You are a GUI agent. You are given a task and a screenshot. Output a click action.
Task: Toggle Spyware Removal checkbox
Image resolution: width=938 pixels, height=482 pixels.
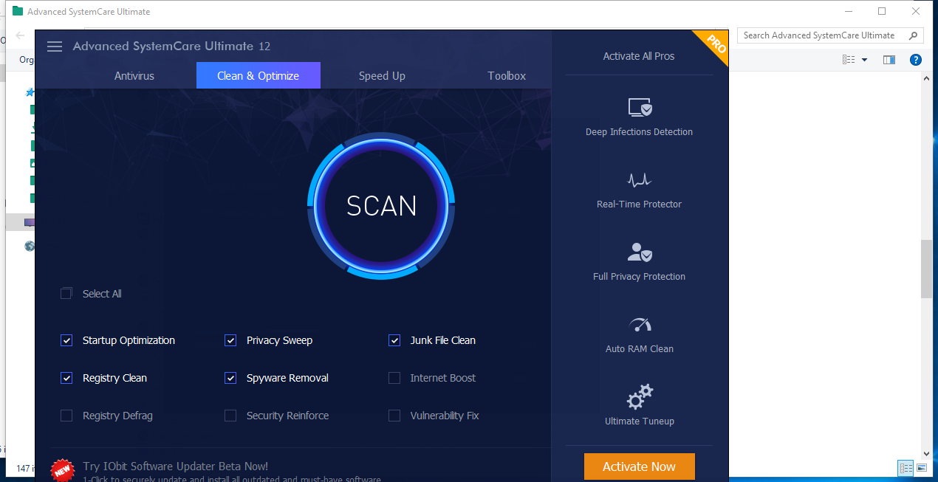(x=230, y=378)
